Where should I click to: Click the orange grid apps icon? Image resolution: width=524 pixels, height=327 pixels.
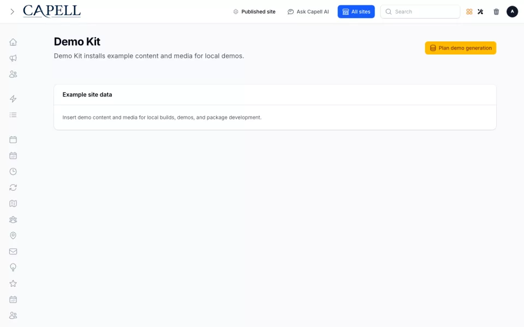pos(469,11)
